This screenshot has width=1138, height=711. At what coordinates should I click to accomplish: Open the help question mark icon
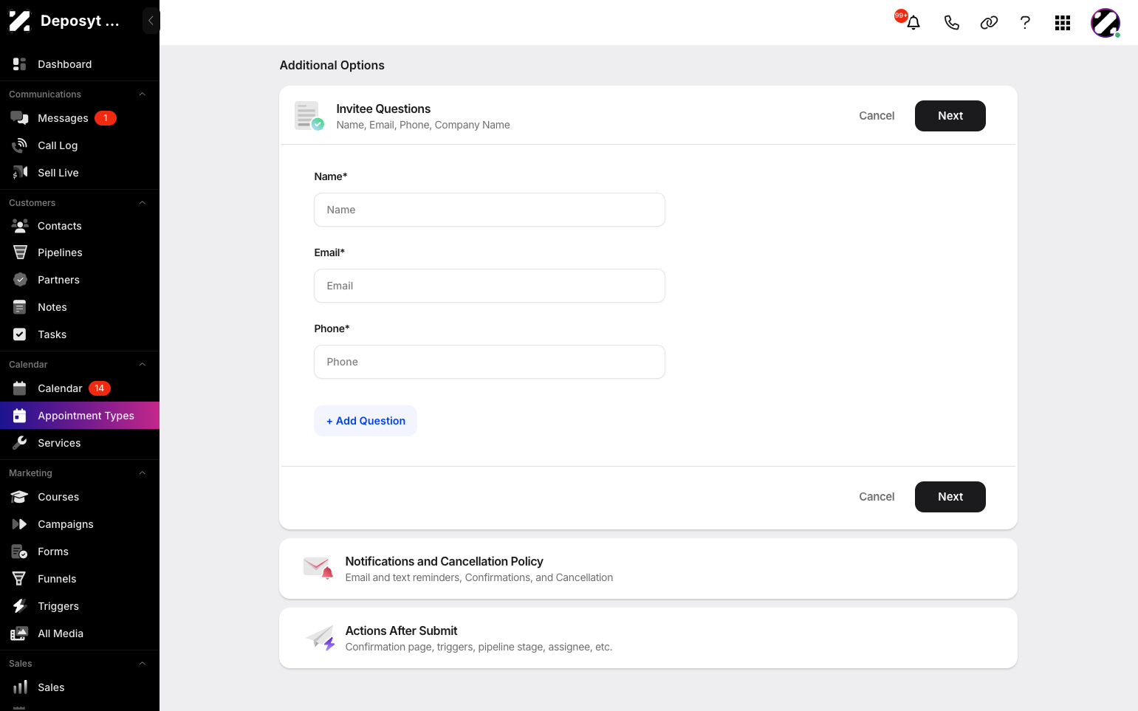pyautogui.click(x=1025, y=23)
